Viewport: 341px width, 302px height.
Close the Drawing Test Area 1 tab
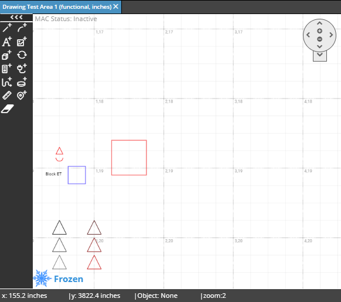pos(116,6)
